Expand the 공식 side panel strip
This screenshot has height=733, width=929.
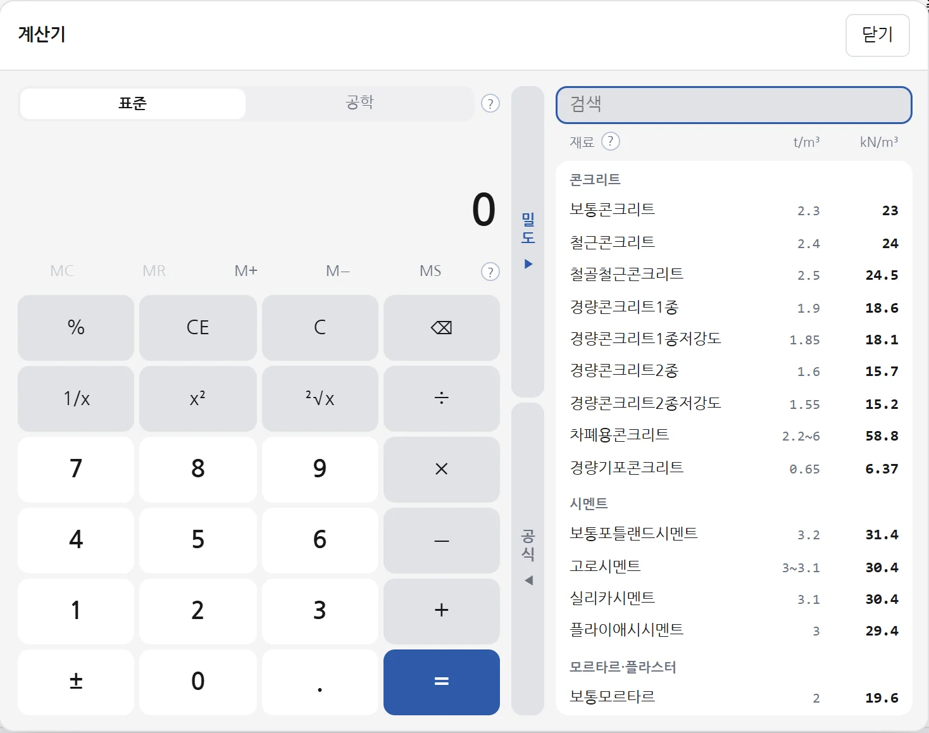pos(528,558)
